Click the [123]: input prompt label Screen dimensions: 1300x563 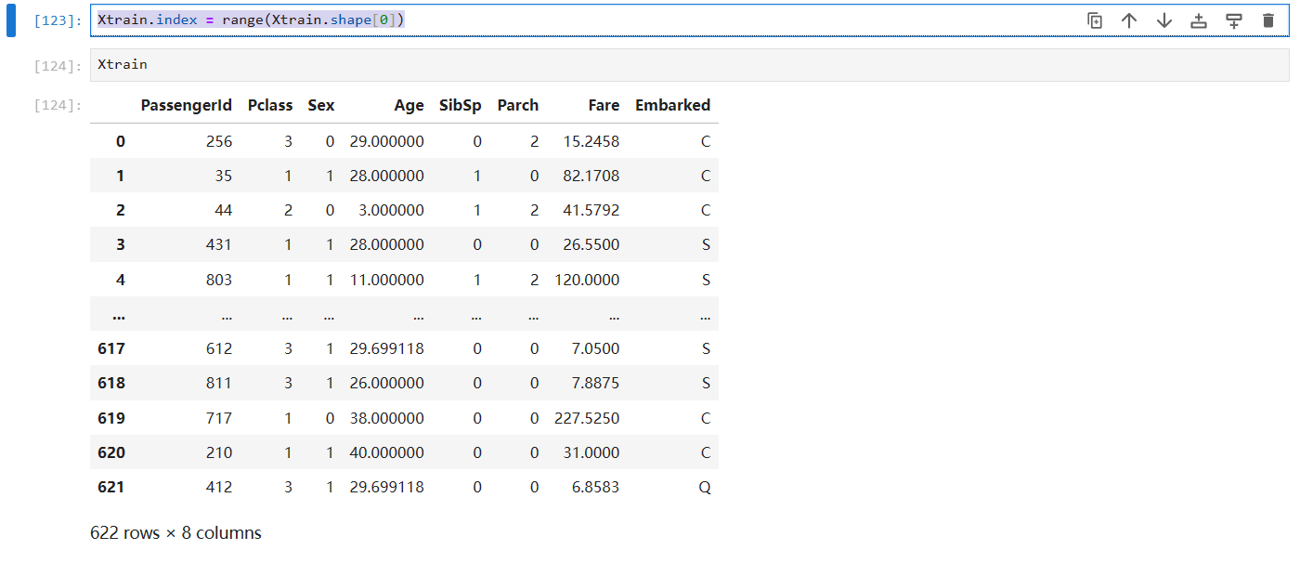[58, 20]
